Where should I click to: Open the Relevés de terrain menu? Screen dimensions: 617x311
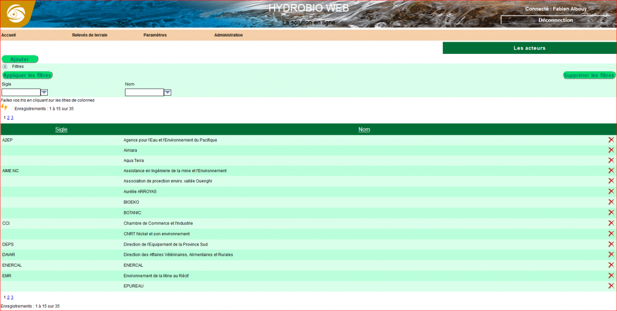click(89, 35)
